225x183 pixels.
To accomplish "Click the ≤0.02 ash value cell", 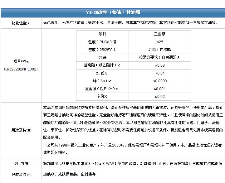I will (160, 97).
